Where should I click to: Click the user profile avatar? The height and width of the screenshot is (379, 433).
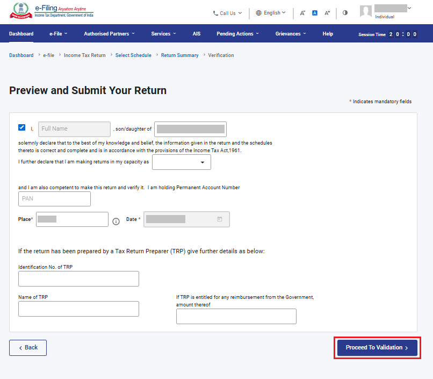(366, 12)
